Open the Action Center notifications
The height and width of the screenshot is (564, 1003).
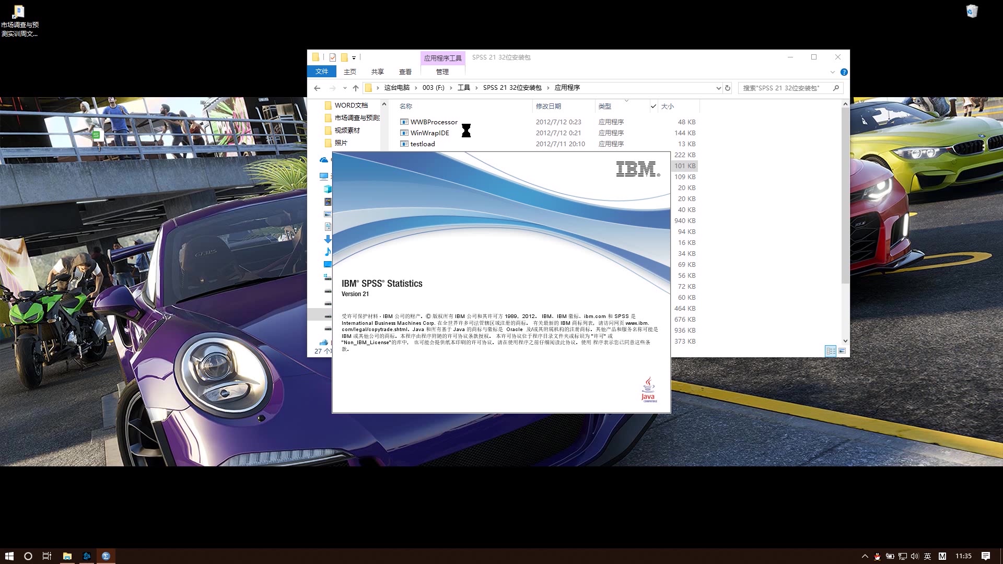(986, 556)
